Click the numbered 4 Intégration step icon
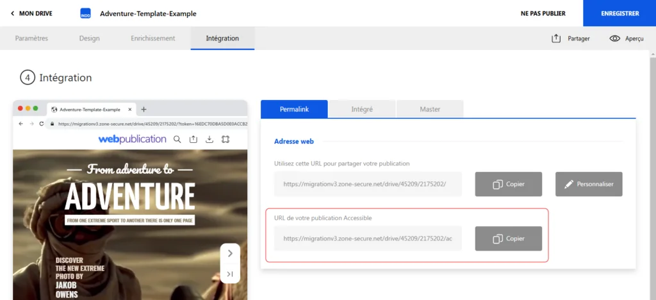This screenshot has width=656, height=300. tap(27, 78)
